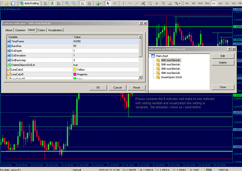Select the crosshair tool

[115, 3]
